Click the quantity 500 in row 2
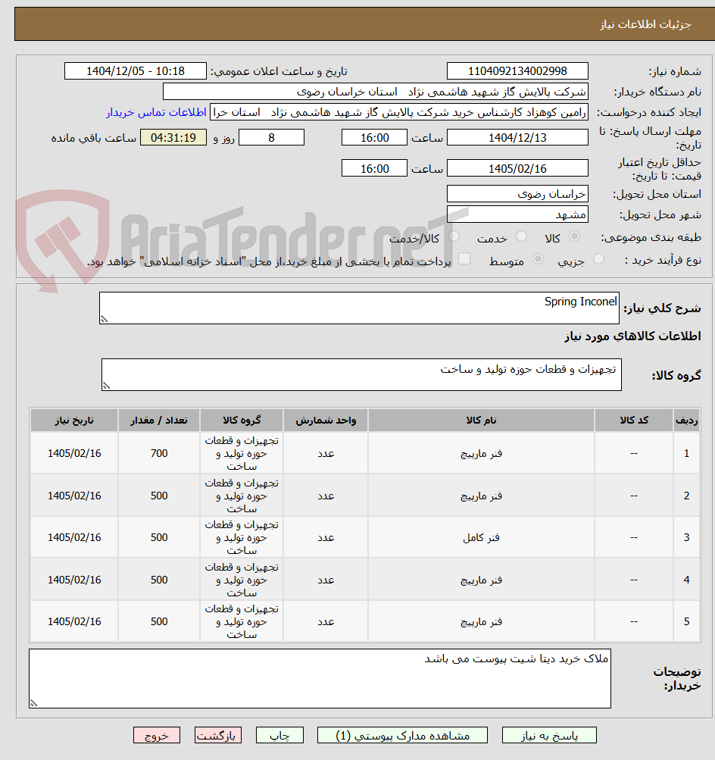Viewport: 715px width, 760px height. pos(159,496)
